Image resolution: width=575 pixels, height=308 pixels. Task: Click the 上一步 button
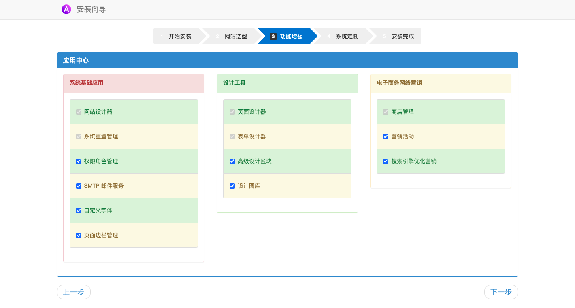[x=74, y=292]
